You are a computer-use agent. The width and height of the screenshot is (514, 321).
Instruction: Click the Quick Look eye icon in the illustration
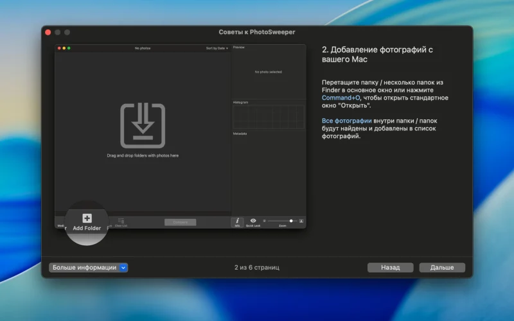click(x=253, y=221)
